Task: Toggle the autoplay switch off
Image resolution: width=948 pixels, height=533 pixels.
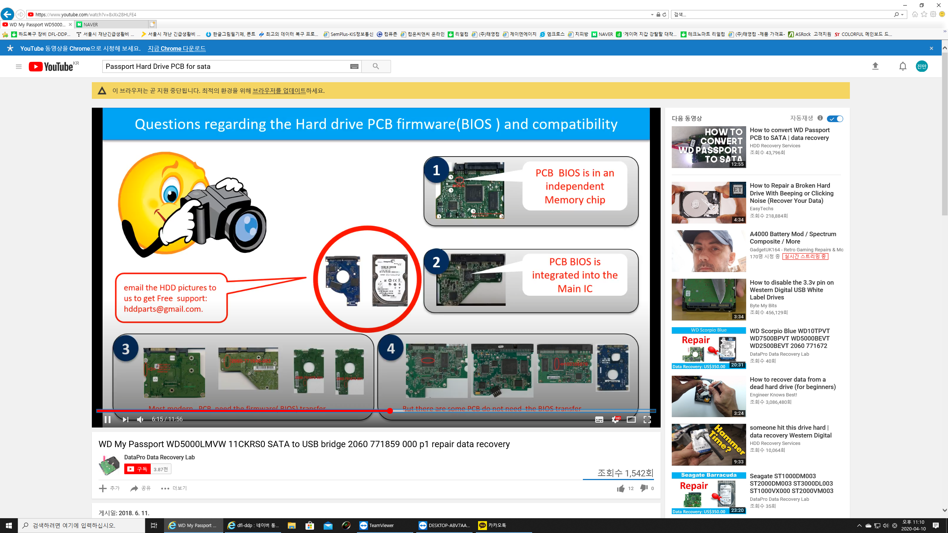Action: 835,119
